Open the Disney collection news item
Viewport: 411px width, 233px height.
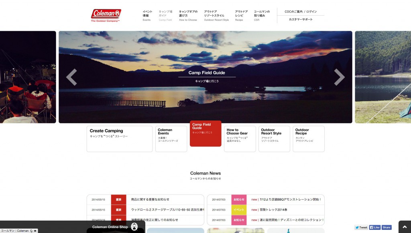[x=266, y=220]
